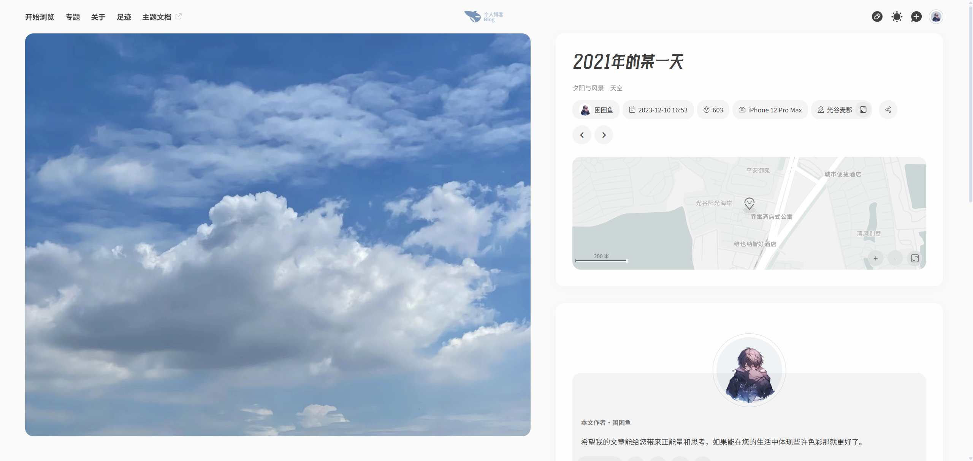Viewport: 973px width, 461px height.
Task: Open the 开始浏览 navigation menu item
Action: [x=39, y=17]
